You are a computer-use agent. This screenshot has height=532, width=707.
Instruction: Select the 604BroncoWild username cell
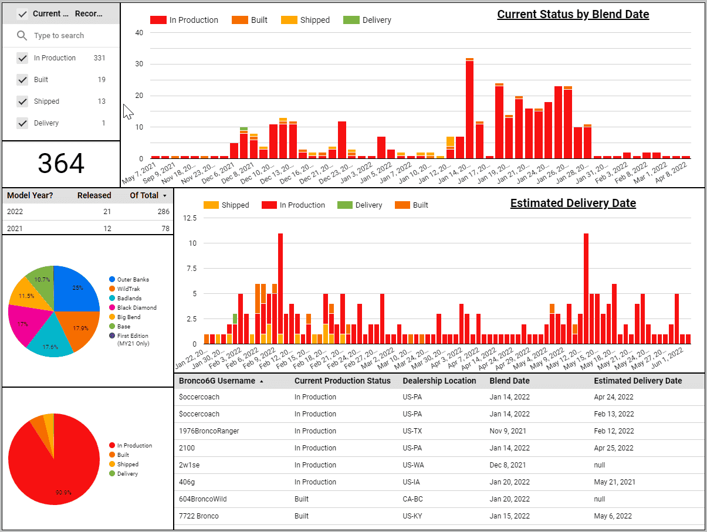[x=202, y=499]
